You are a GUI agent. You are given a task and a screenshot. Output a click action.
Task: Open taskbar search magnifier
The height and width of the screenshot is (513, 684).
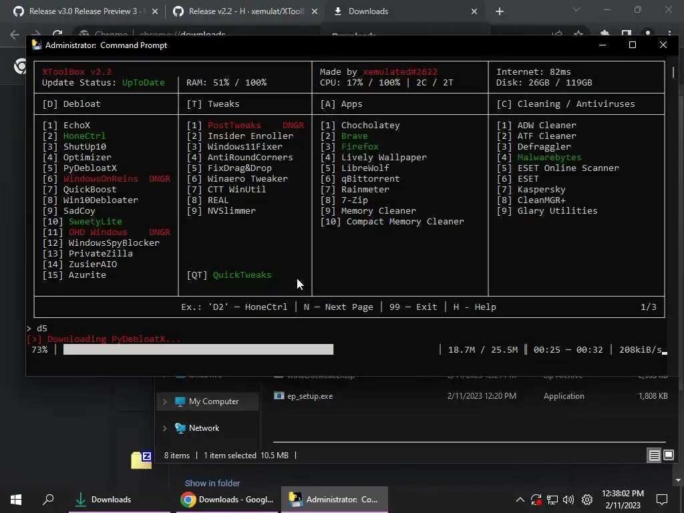(48, 499)
